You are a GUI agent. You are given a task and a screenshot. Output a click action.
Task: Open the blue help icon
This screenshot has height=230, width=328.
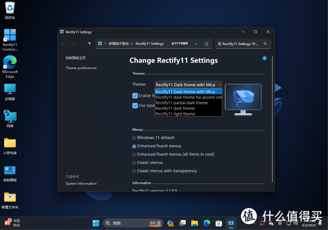click(x=264, y=58)
